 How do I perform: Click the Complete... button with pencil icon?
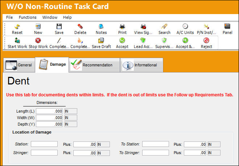coord(59,43)
